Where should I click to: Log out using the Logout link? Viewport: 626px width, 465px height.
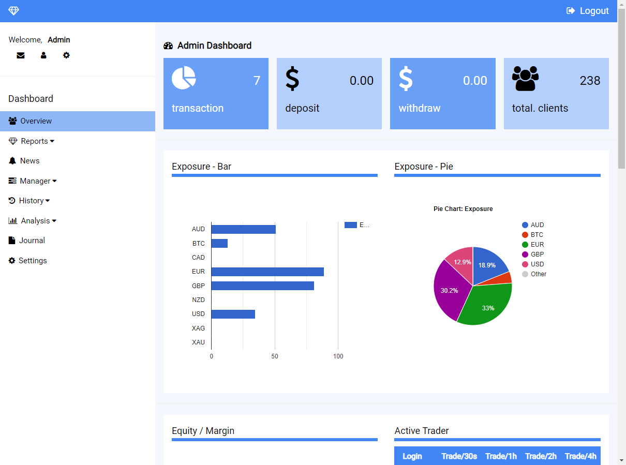tap(588, 11)
